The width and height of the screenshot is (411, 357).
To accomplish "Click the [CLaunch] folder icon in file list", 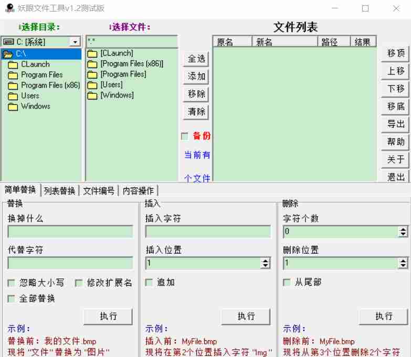I will click(x=92, y=53).
